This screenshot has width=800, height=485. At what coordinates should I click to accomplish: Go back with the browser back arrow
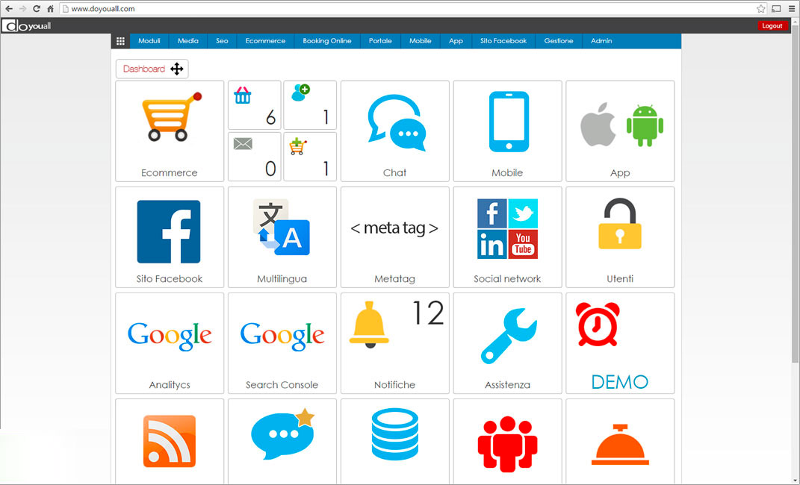[x=9, y=9]
